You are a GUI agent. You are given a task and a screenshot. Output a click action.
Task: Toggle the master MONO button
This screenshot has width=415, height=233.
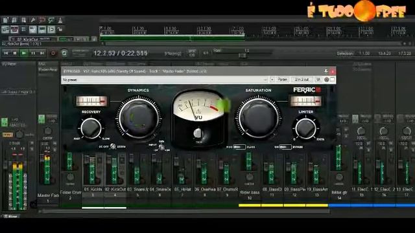(x=8, y=135)
